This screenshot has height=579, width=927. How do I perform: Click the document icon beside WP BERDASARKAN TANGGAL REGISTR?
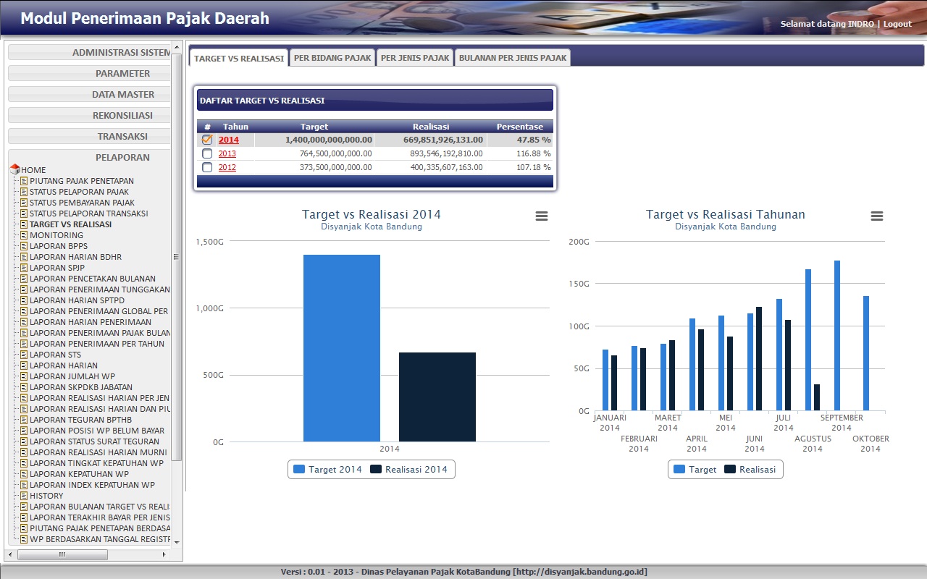click(24, 539)
